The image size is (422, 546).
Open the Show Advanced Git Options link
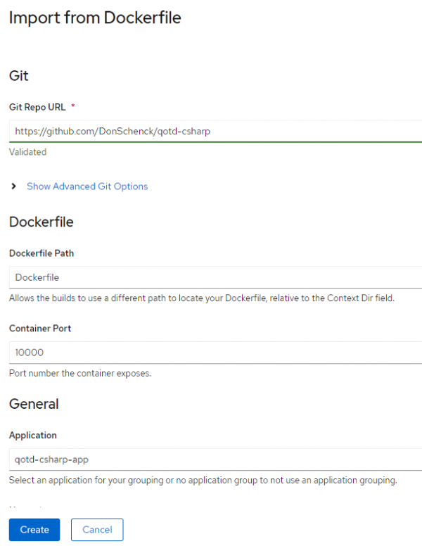pos(87,186)
